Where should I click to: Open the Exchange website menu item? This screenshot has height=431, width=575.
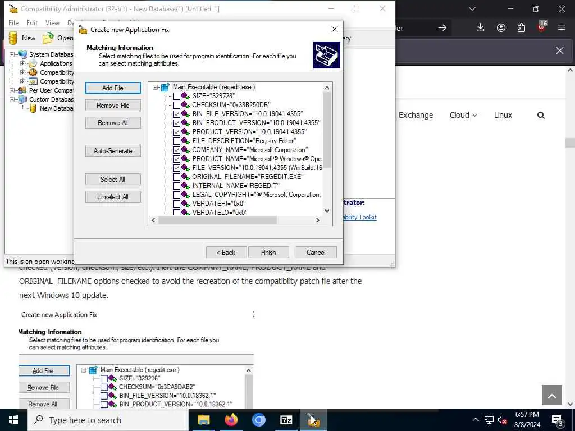coord(416,115)
